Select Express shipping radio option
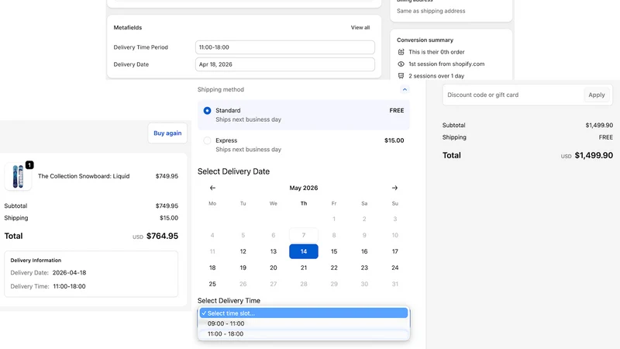The height and width of the screenshot is (349, 620). coord(207,140)
